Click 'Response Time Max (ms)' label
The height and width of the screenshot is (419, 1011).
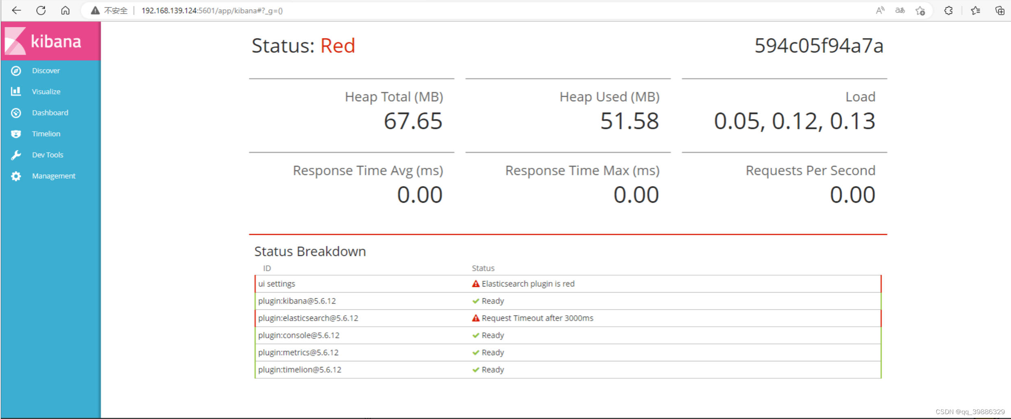[x=582, y=171]
